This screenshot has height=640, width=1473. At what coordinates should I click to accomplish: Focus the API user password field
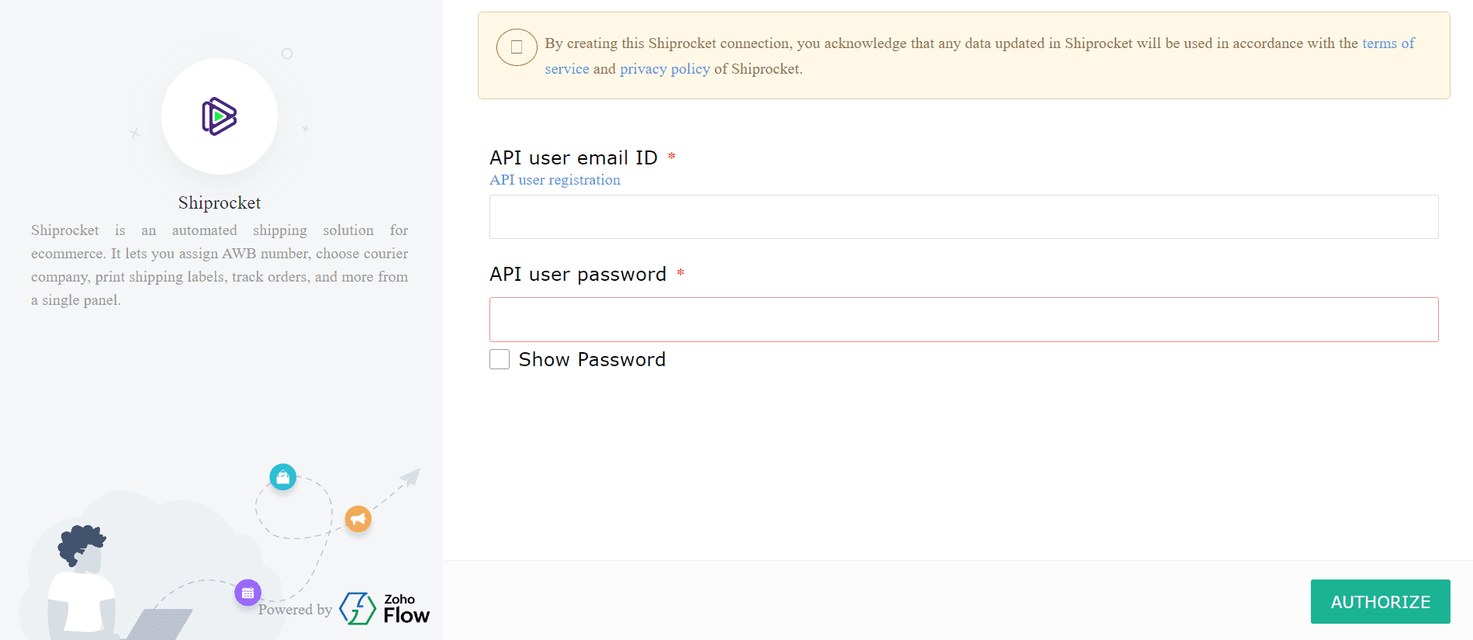[x=963, y=320]
